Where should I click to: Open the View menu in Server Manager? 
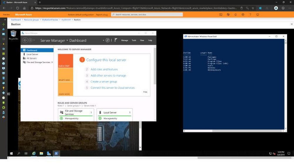[142, 40]
